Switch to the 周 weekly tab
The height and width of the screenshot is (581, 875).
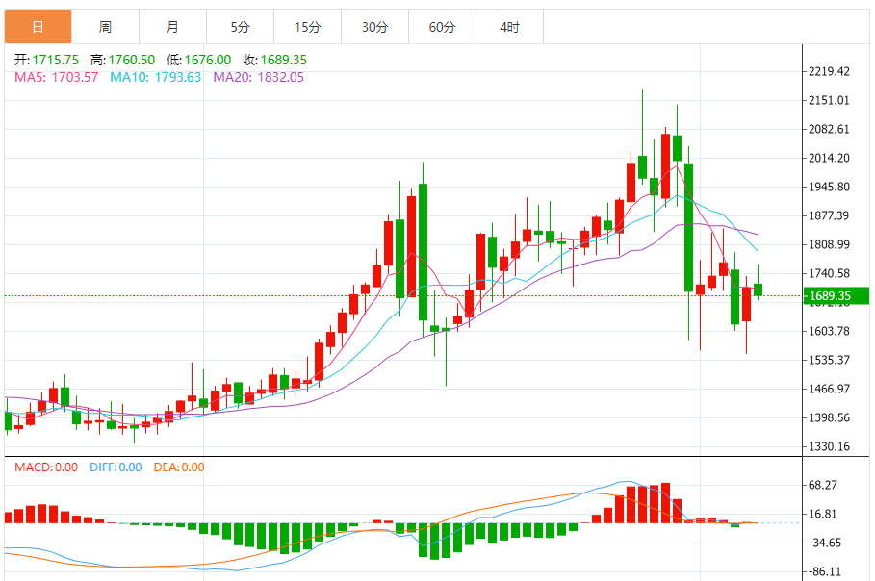105,27
